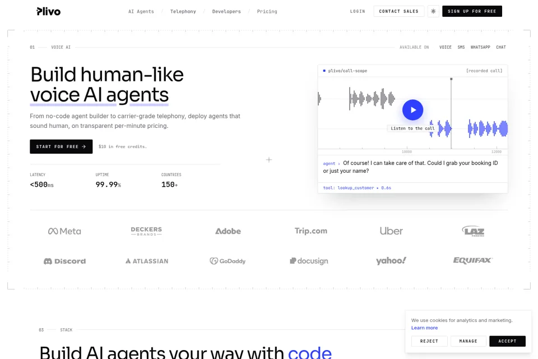Click the waveform playhead marker
Image resolution: width=538 pixels, height=359 pixels.
click(451, 79)
